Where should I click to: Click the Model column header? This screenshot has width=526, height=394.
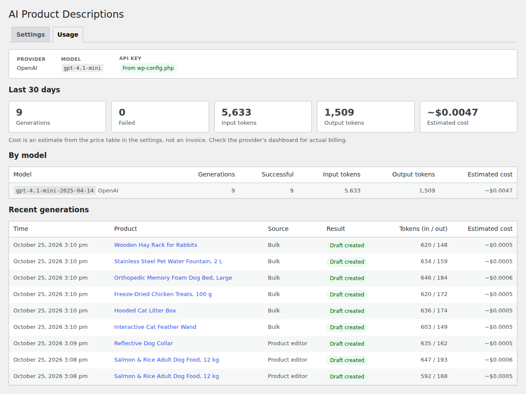pyautogui.click(x=22, y=174)
